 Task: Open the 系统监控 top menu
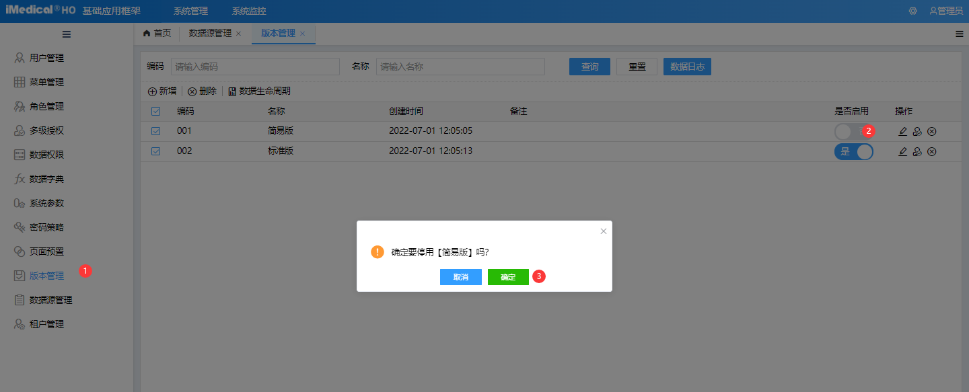(x=249, y=11)
